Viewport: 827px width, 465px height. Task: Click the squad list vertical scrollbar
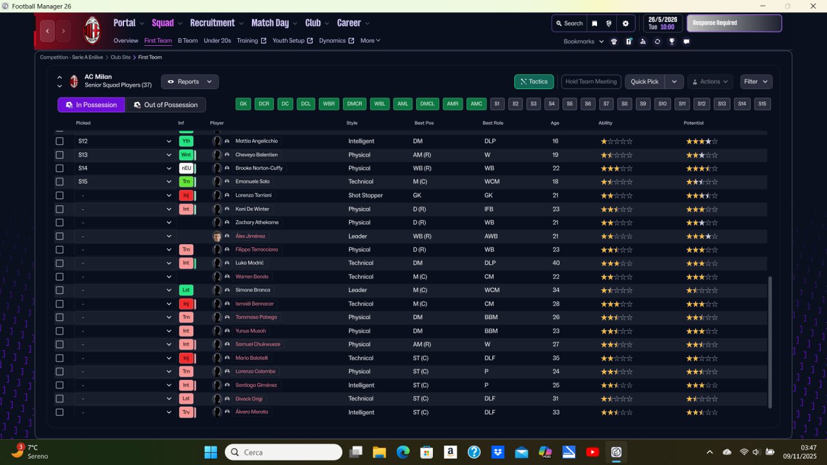click(769, 342)
